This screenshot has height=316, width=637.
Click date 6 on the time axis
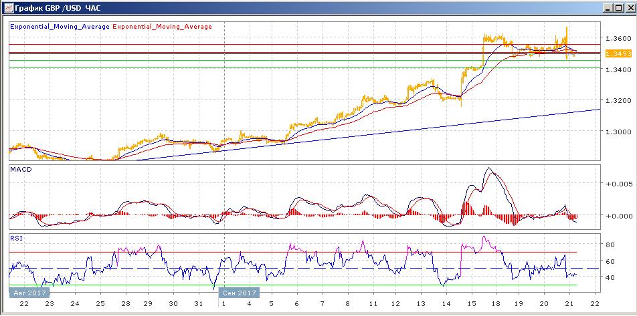(x=296, y=304)
